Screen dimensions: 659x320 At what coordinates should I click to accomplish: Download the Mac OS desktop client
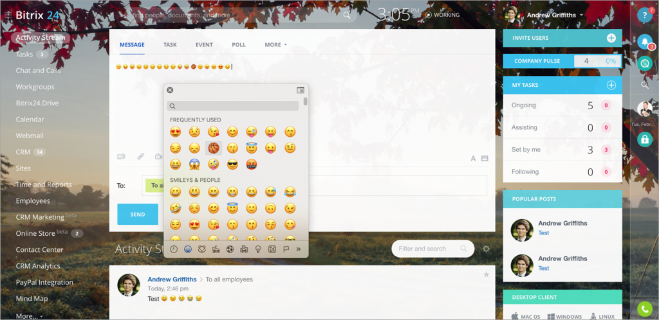[525, 317]
